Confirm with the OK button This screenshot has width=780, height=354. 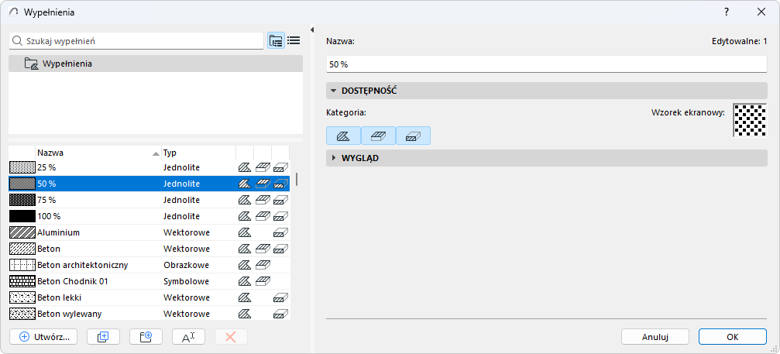[732, 337]
